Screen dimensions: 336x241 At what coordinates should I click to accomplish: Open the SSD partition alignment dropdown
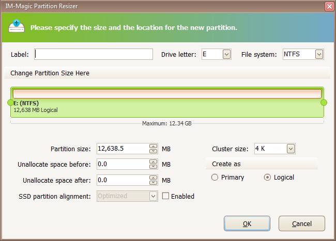pos(153,196)
